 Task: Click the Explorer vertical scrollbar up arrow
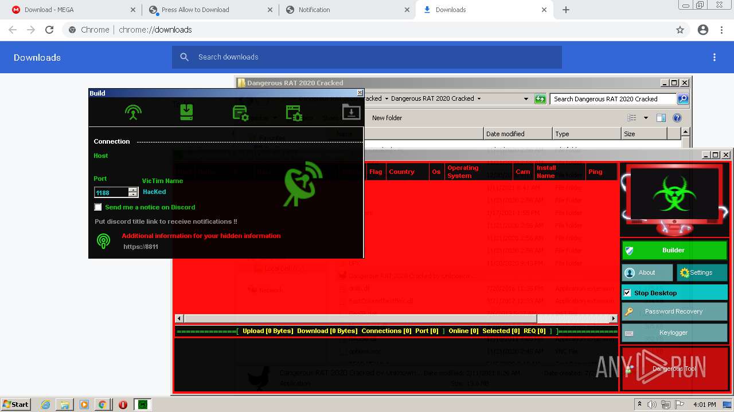click(x=685, y=132)
